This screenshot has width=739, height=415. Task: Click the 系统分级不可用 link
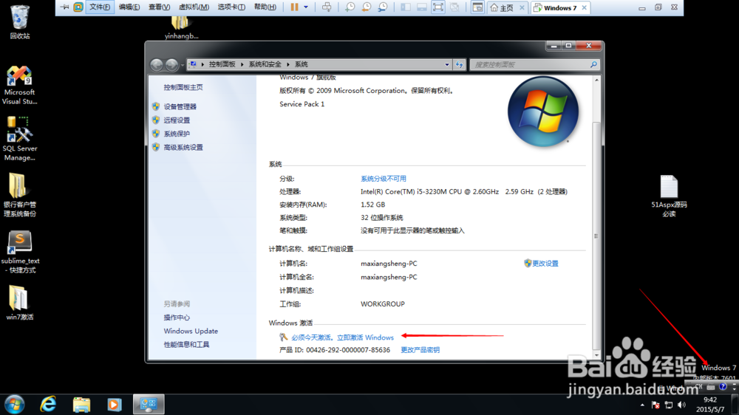click(383, 179)
